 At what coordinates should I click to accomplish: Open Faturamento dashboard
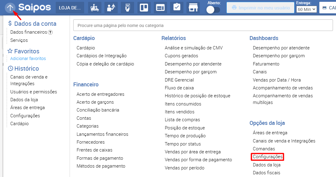coord(266,64)
